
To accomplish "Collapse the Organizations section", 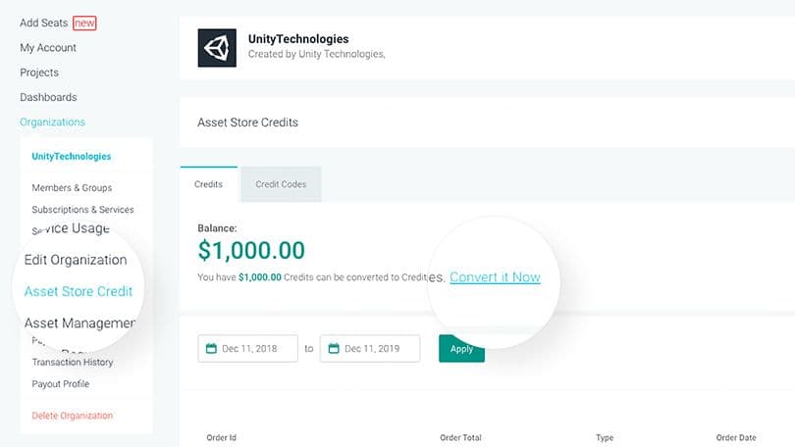I will 52,122.
